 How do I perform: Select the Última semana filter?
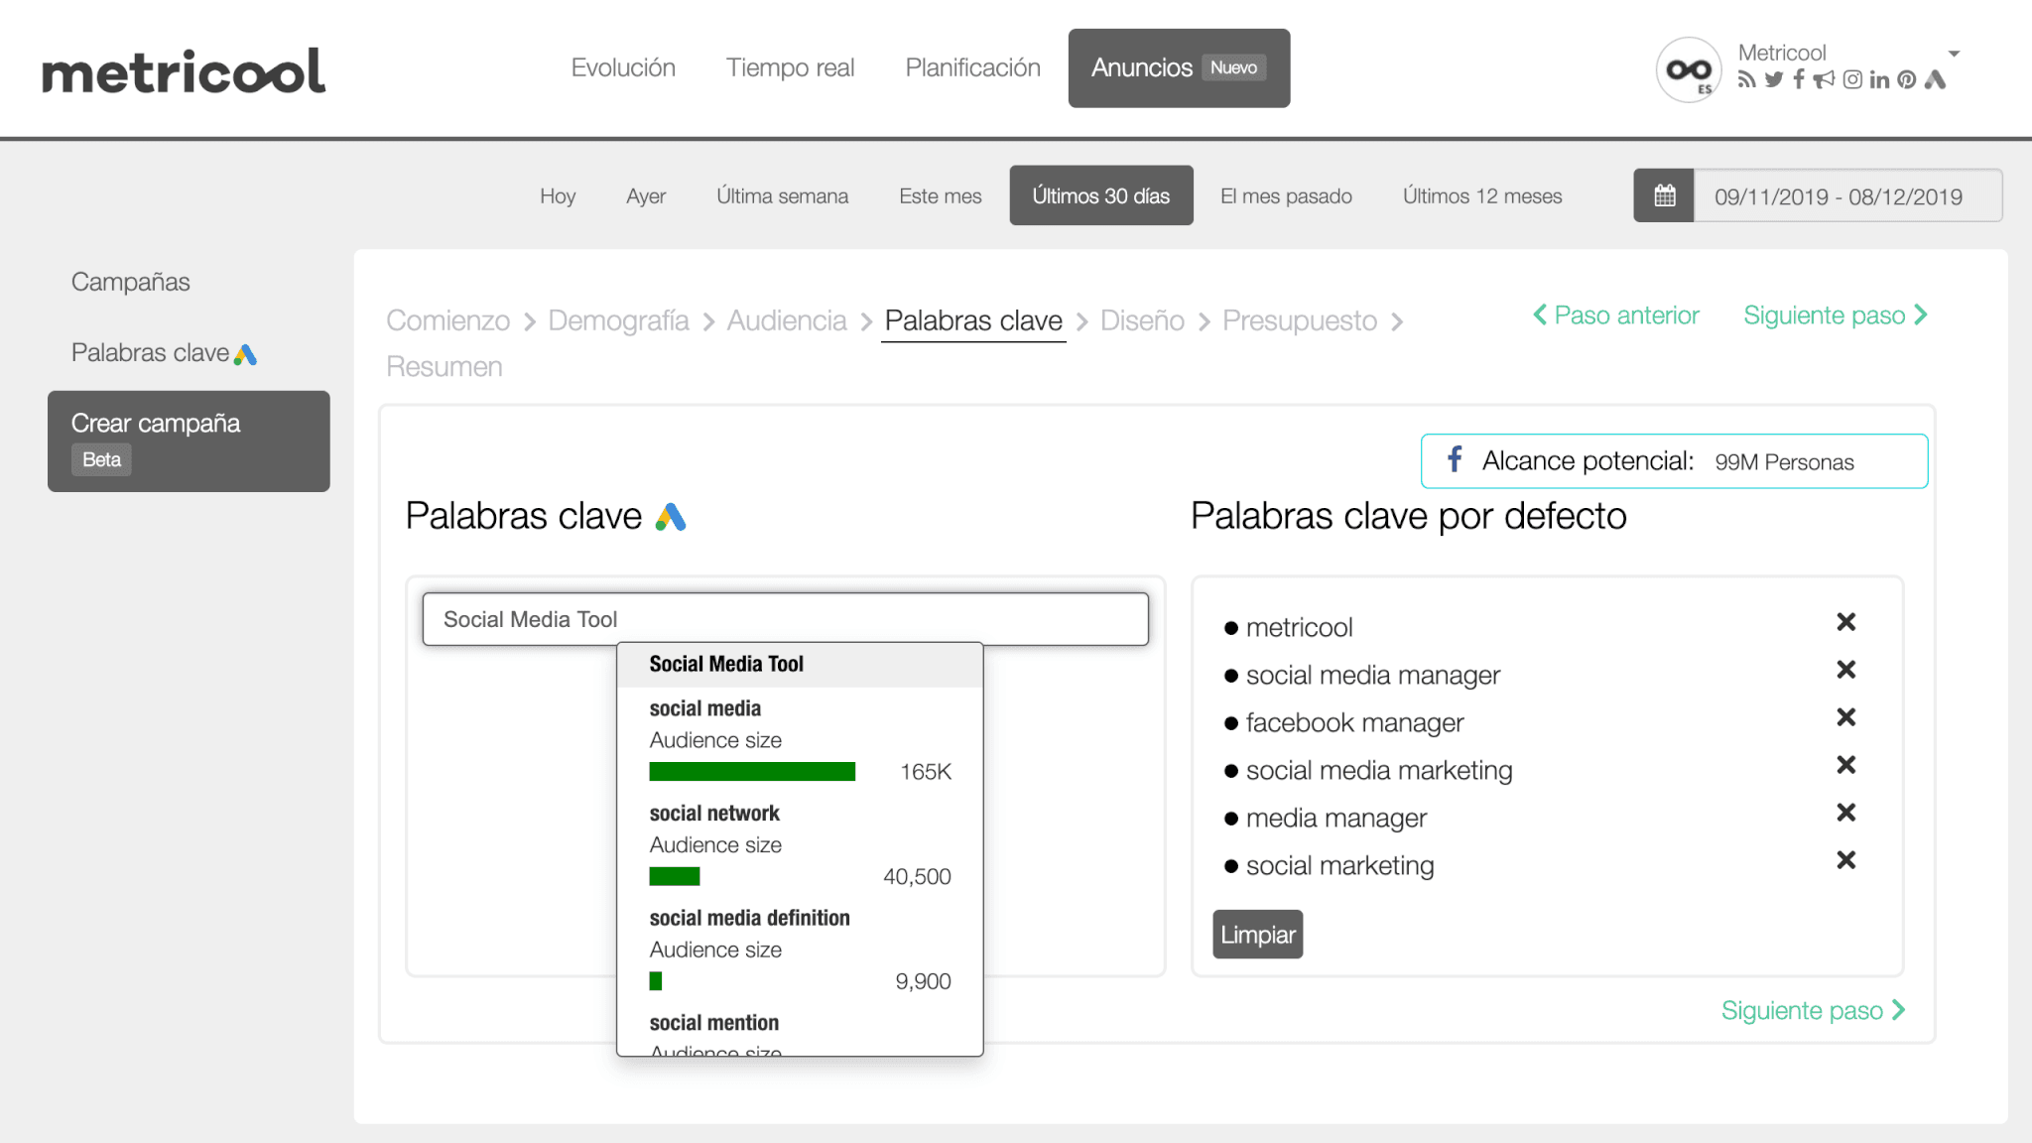[x=782, y=195]
